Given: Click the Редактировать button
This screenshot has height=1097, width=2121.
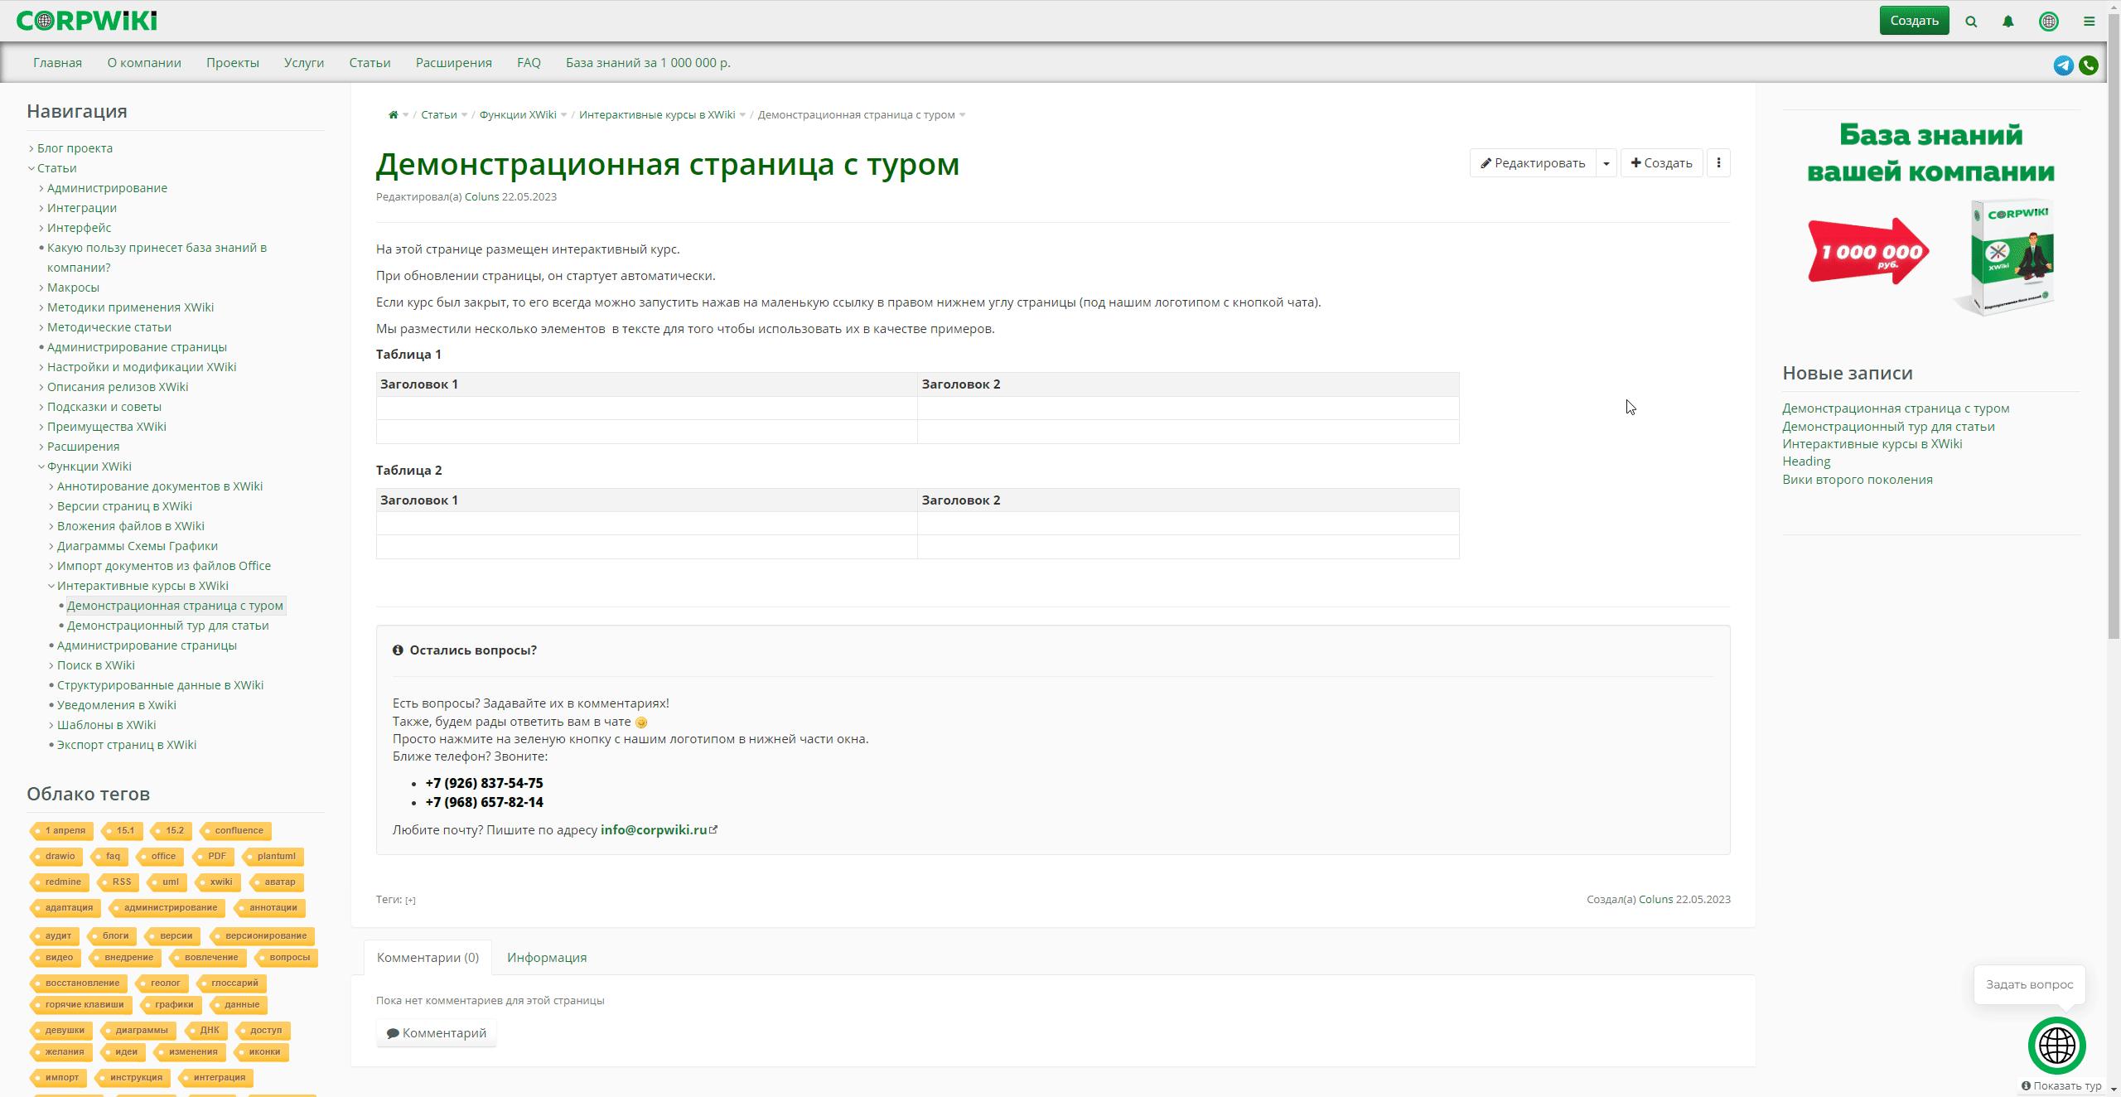Looking at the screenshot, I should tap(1533, 163).
